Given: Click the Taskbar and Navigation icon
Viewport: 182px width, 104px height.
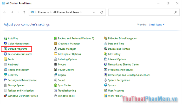Looking at the screenshot, I should click(x=5, y=90).
